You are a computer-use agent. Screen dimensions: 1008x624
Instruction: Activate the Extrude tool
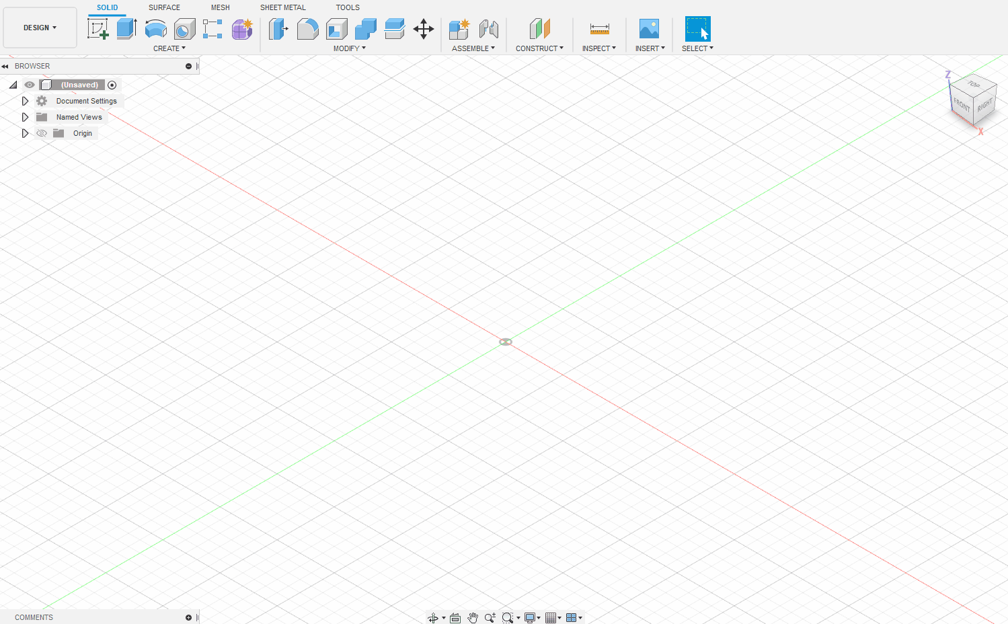point(127,29)
